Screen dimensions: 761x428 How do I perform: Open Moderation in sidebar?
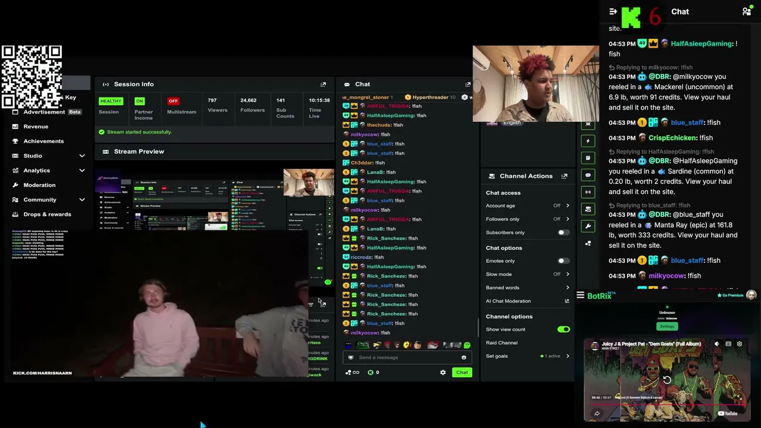39,185
